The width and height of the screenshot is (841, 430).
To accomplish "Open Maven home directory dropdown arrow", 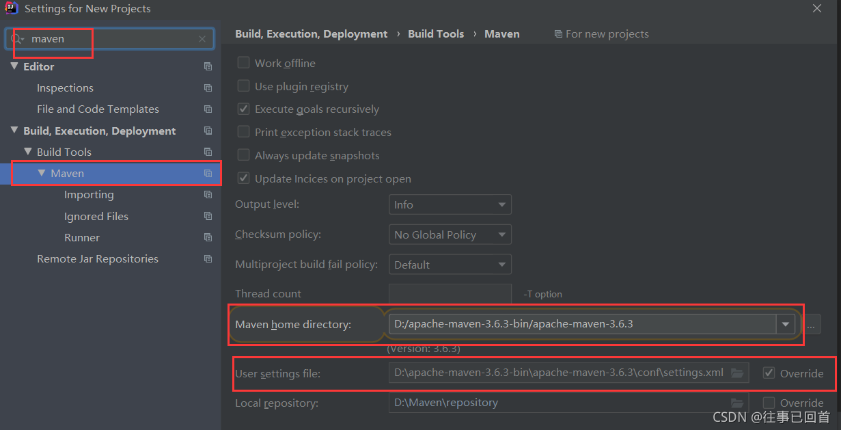I will (785, 324).
